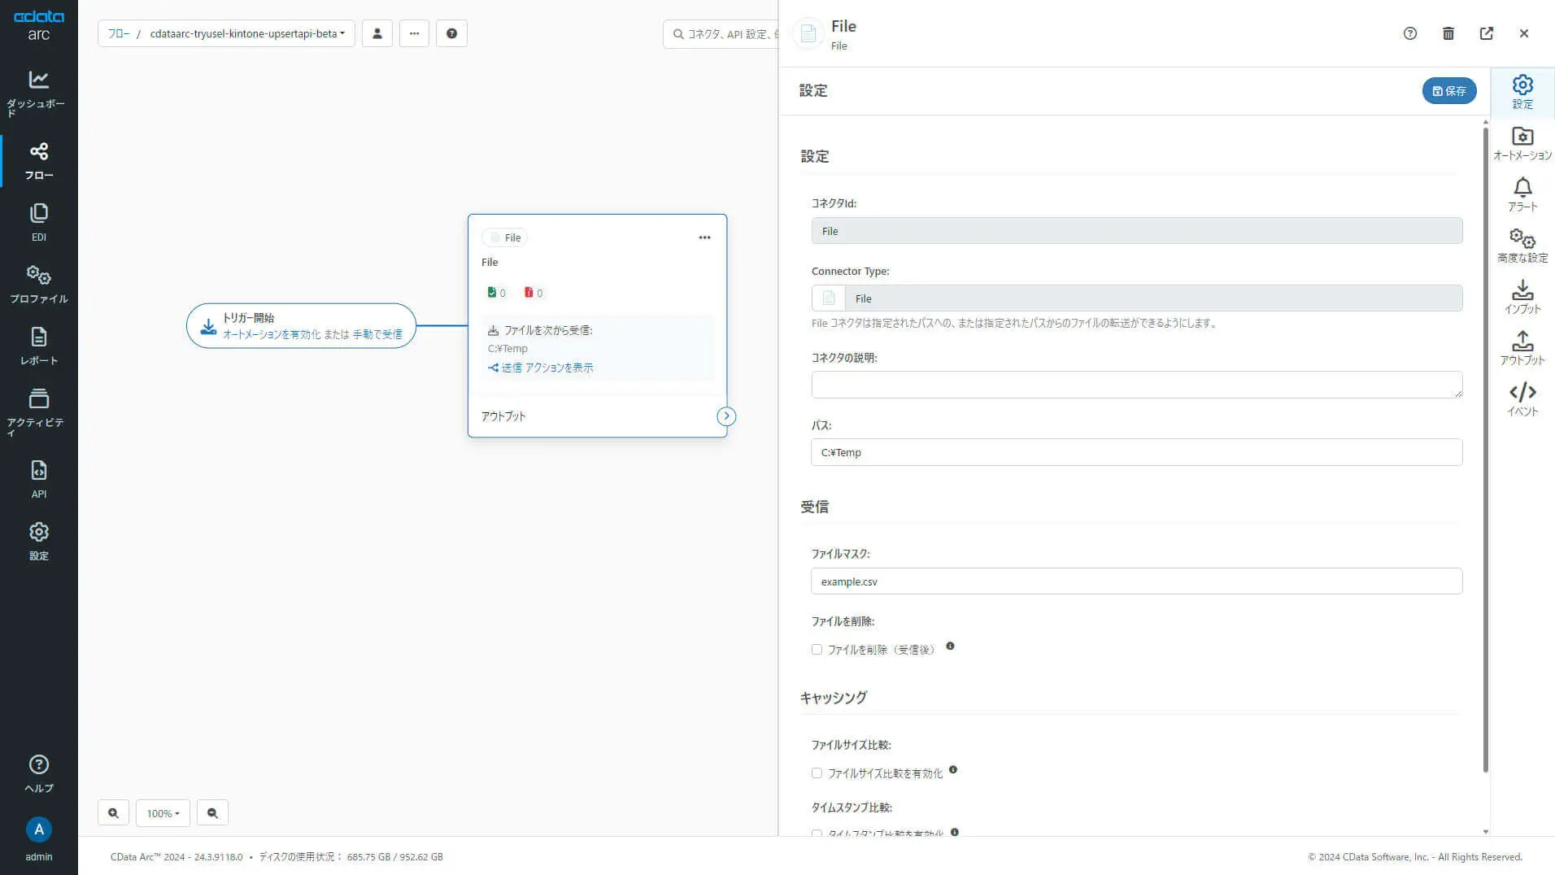Click the manual receive link on trigger
The height and width of the screenshot is (875, 1555).
click(377, 334)
